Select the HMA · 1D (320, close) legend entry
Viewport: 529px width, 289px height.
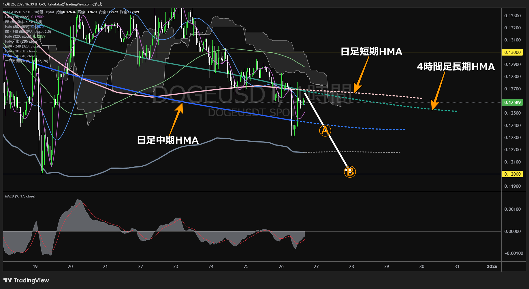(22, 41)
